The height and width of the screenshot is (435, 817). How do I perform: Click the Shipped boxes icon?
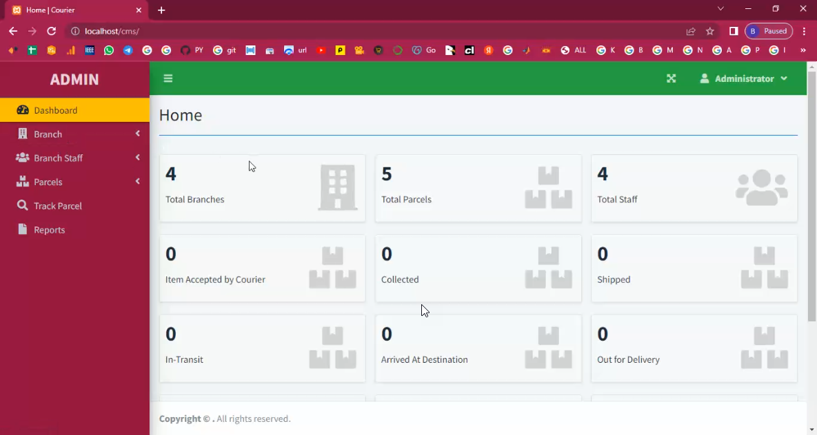(x=764, y=268)
